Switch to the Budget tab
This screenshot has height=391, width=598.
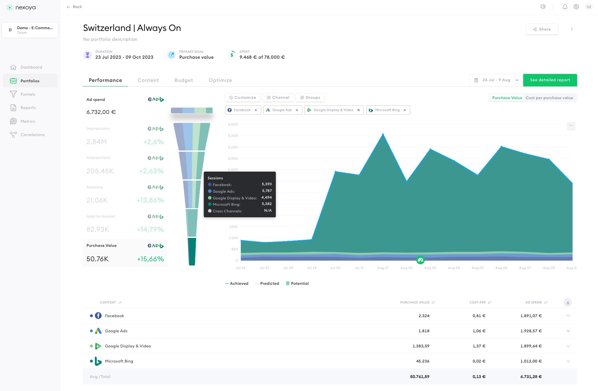(184, 80)
